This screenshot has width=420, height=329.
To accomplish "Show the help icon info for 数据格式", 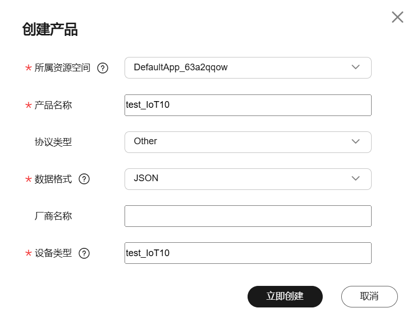I will click(x=84, y=179).
